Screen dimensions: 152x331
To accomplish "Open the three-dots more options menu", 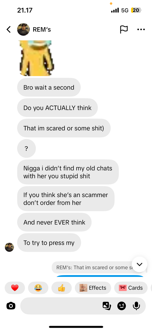I will click(141, 29).
